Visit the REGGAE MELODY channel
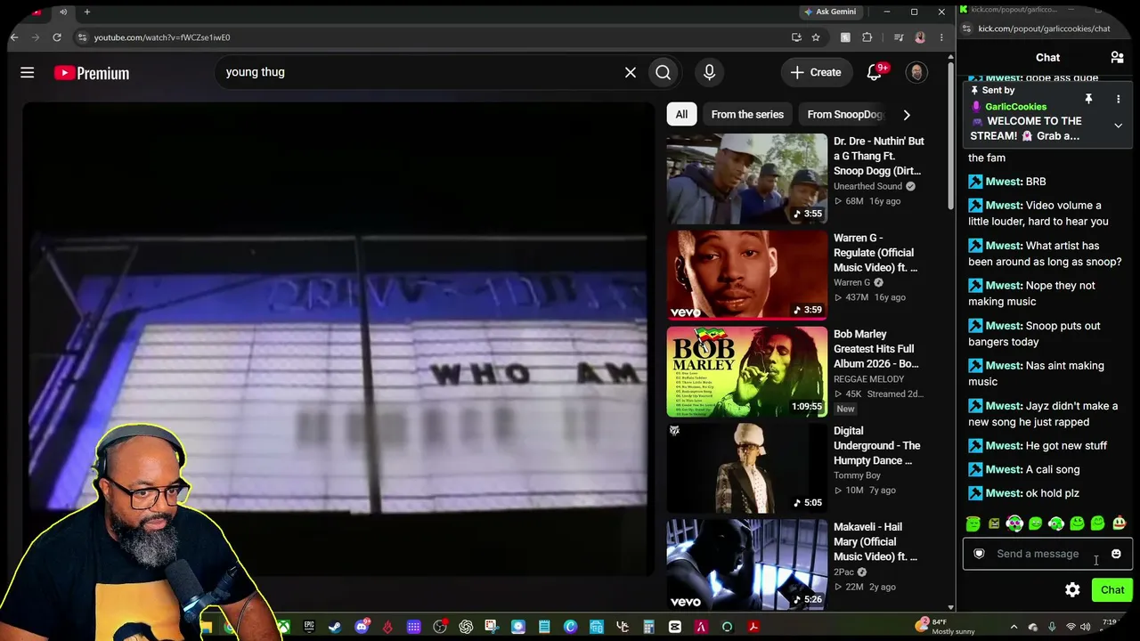Image resolution: width=1140 pixels, height=641 pixels. point(868,379)
